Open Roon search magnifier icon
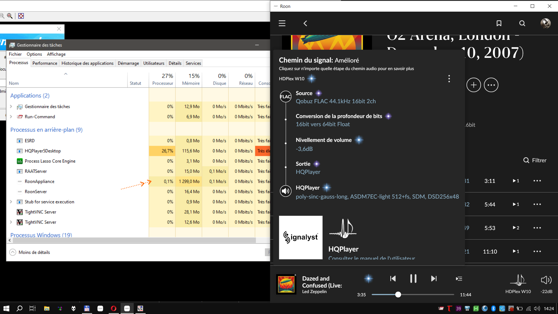The image size is (558, 314). click(522, 23)
